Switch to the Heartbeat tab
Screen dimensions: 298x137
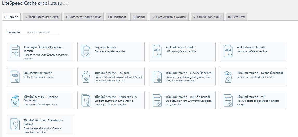tap(117, 17)
